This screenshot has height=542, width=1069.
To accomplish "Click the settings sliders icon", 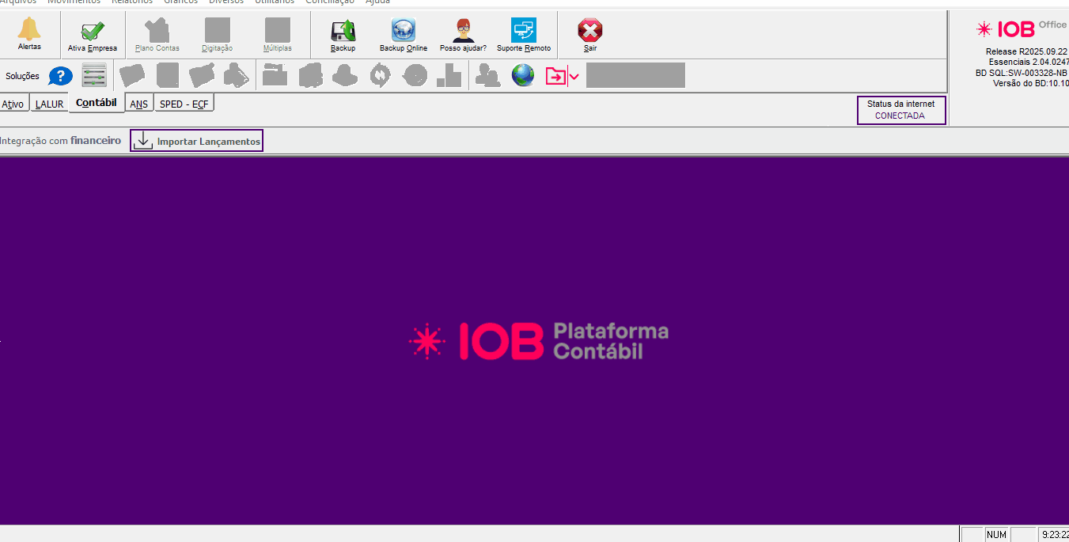I will coord(94,76).
